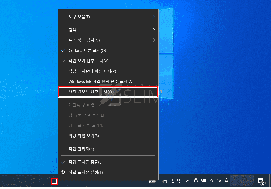Open the Meet Now camera tray icon
The image size is (271, 189).
point(196,181)
